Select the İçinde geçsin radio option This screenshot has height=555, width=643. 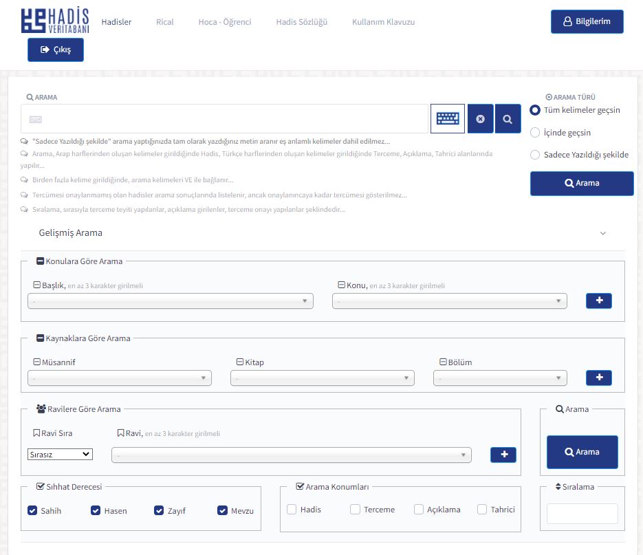tap(535, 133)
